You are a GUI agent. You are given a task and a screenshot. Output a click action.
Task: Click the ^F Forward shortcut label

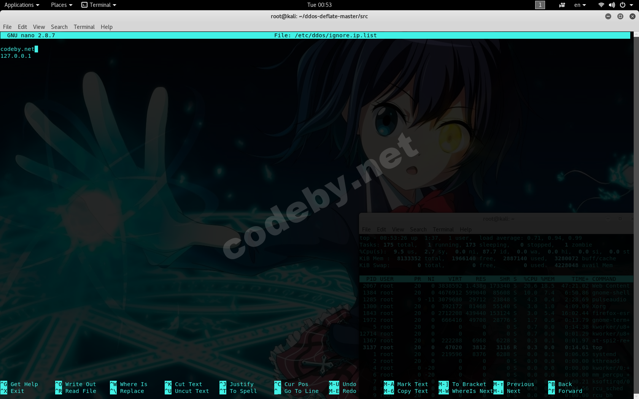click(x=565, y=391)
